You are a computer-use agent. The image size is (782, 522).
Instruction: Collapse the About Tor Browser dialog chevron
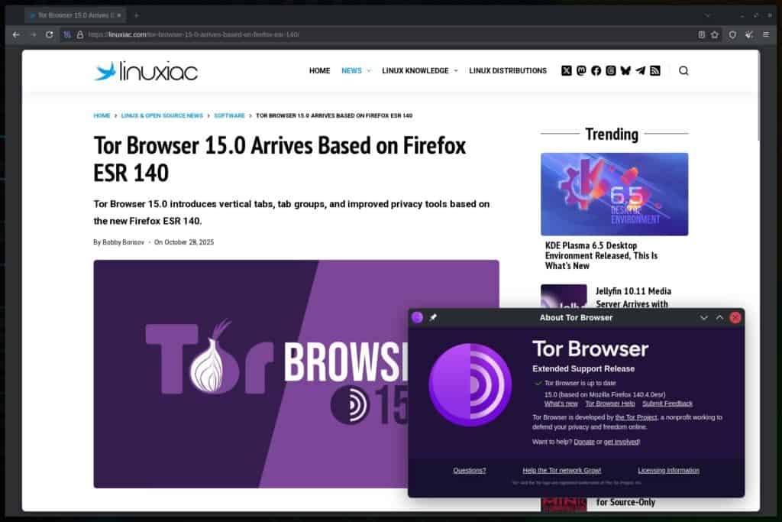pyautogui.click(x=703, y=317)
